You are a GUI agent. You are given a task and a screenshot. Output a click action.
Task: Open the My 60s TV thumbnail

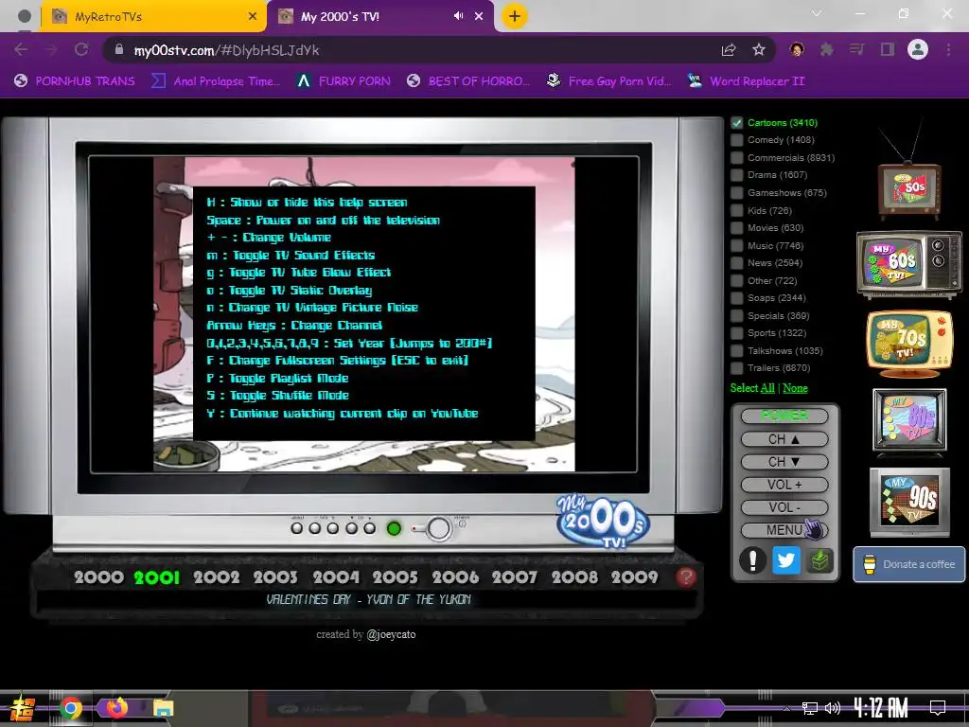pos(909,264)
